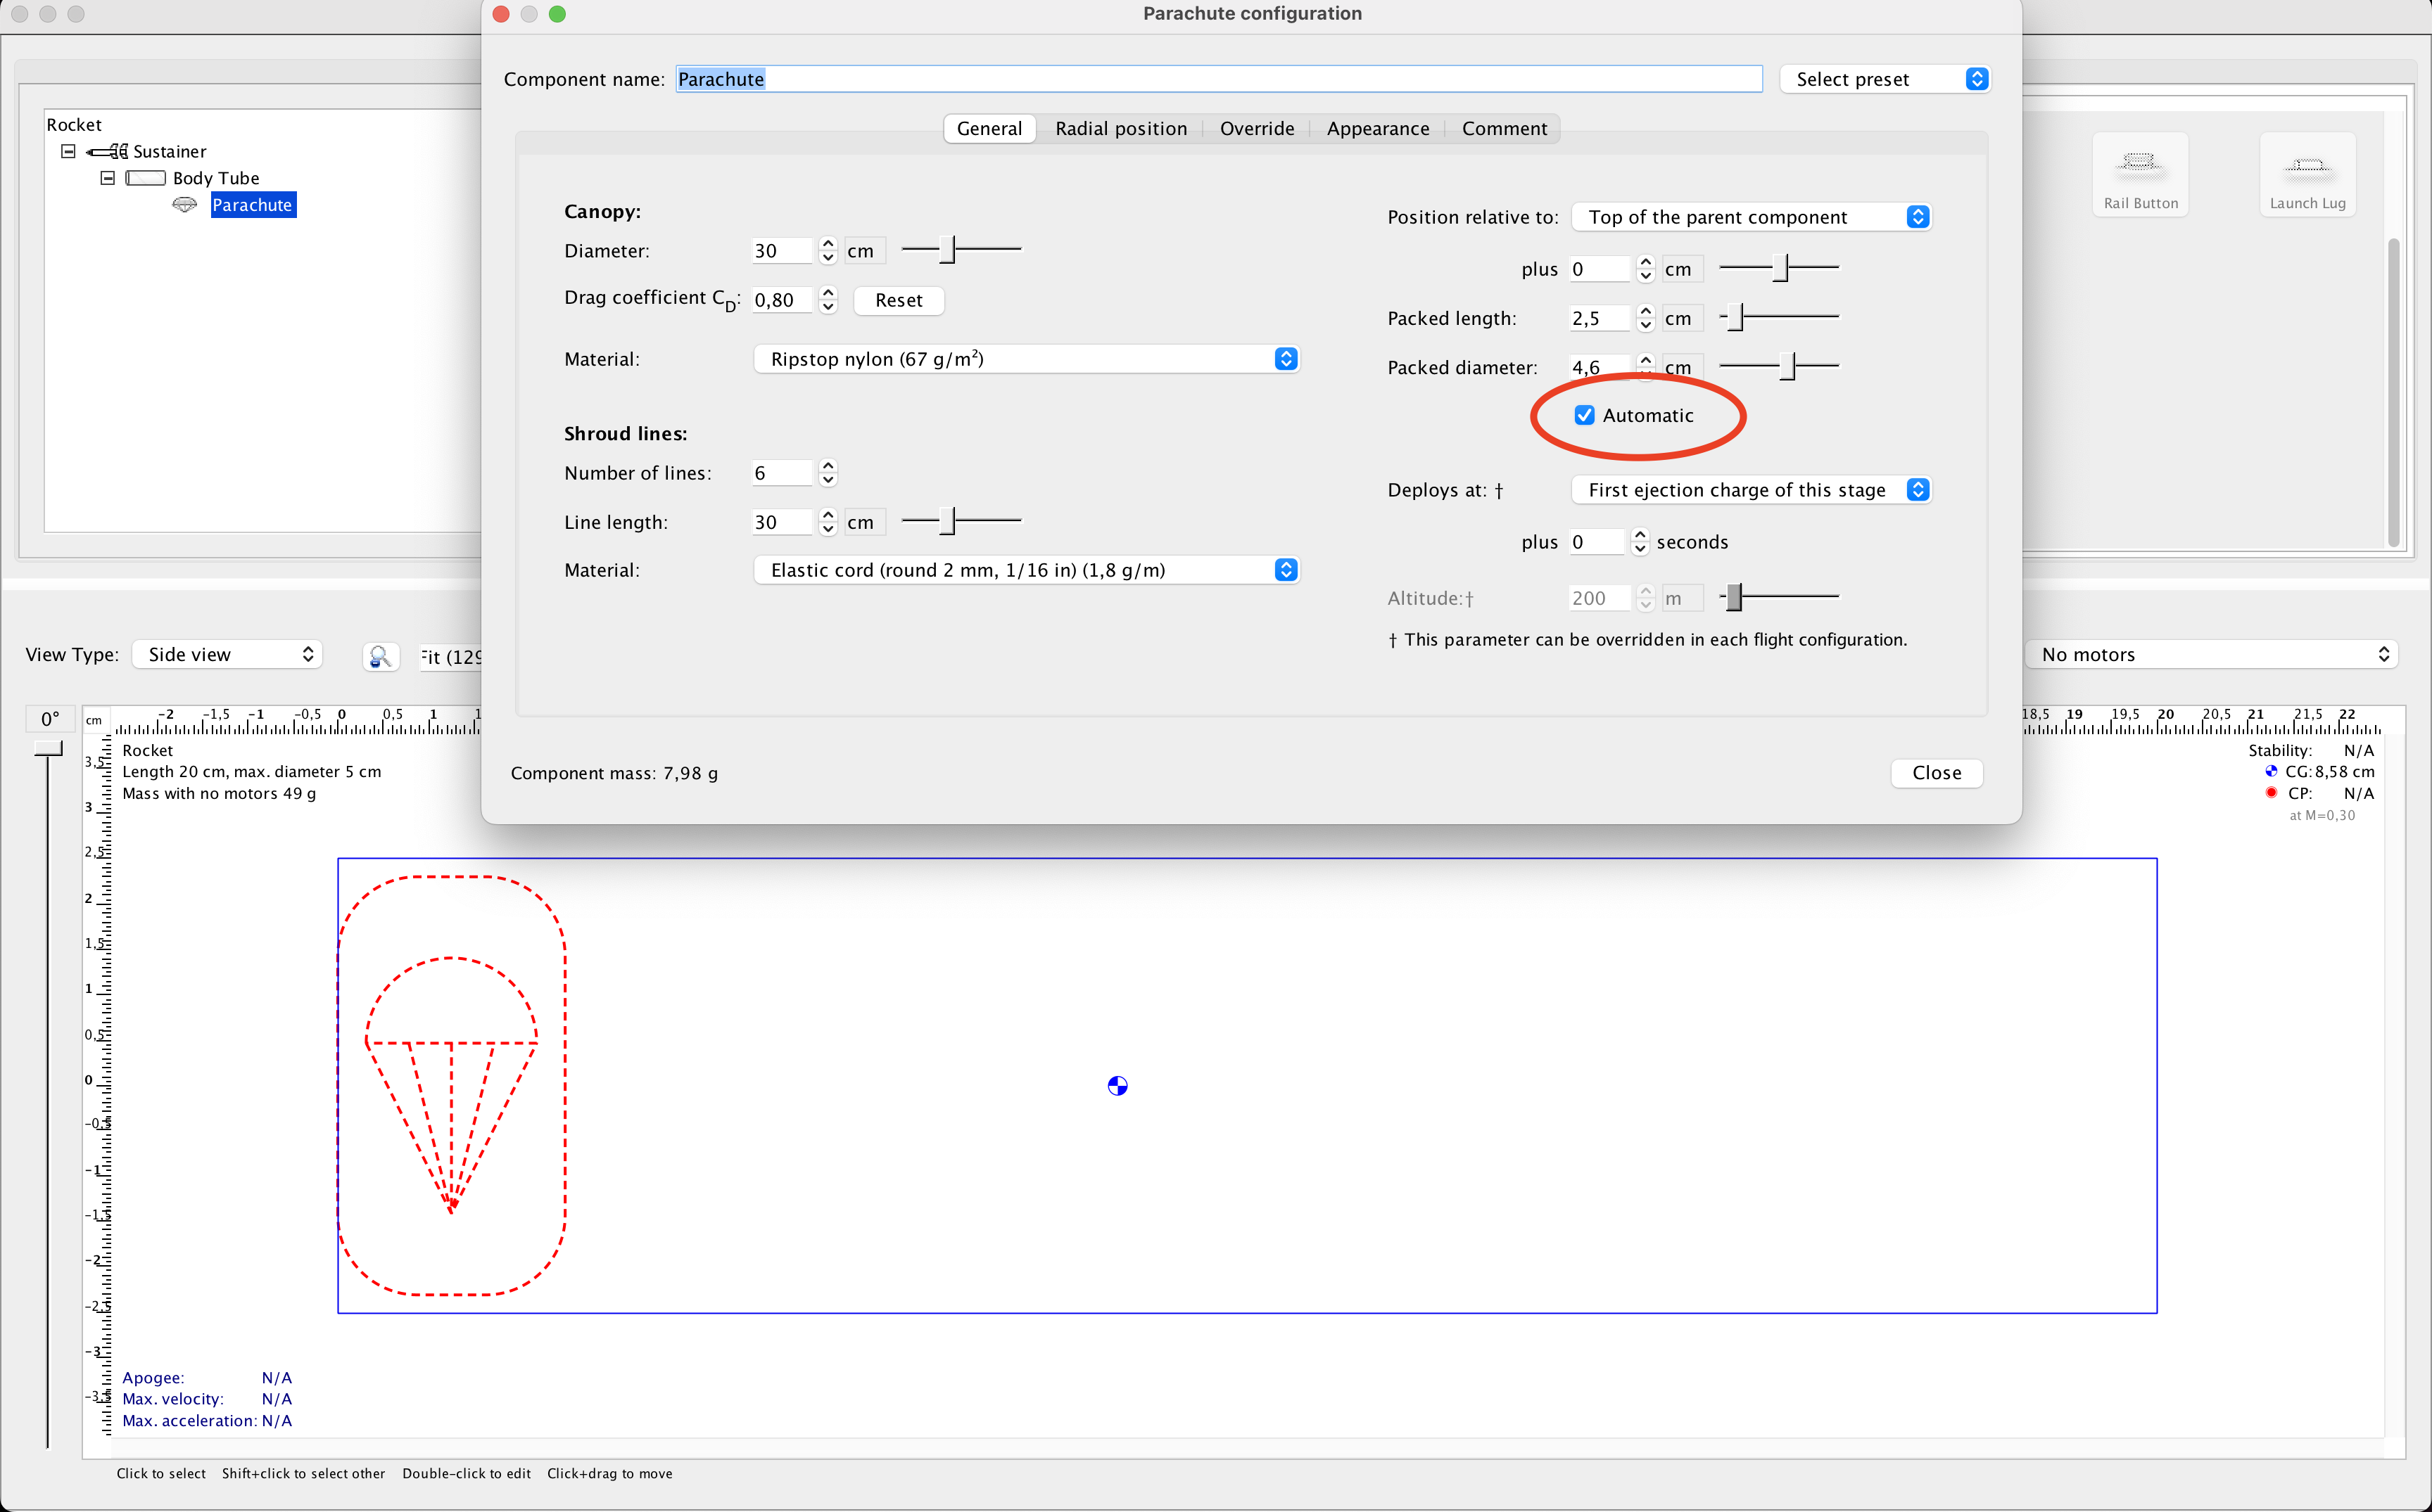Viewport: 2432px width, 1512px height.
Task: Click the Body Tube icon in the tree
Action: [146, 177]
